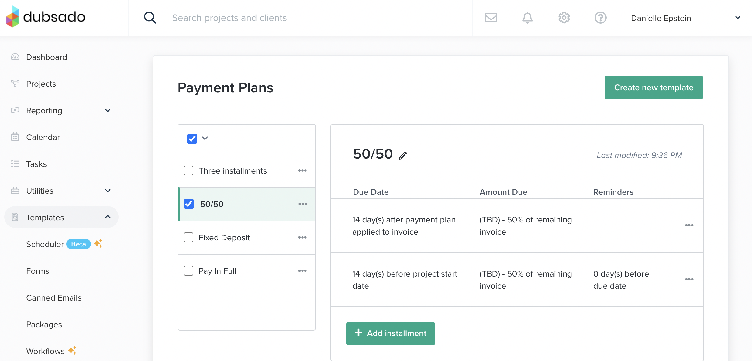Collapse the Templates sidebar section
752x361 pixels.
(x=108, y=217)
